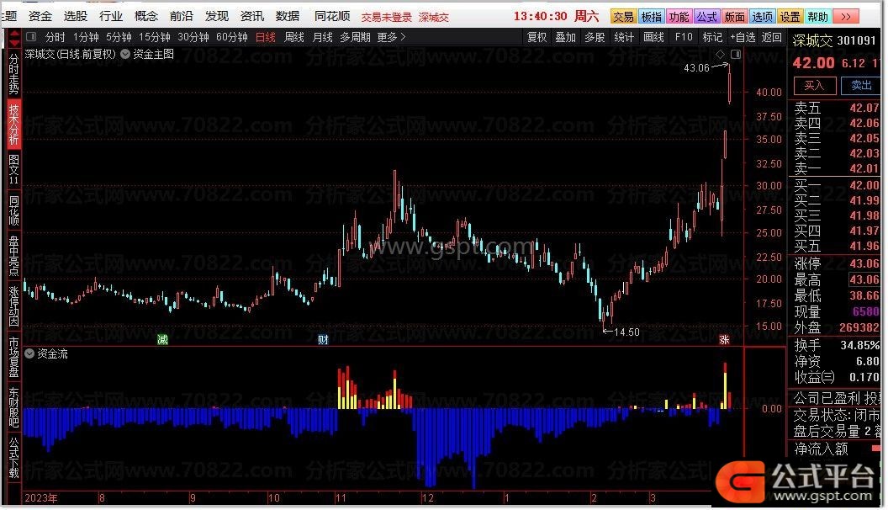The image size is (888, 510).
Task: Click the 交易未登录 login status link
Action: 387,18
